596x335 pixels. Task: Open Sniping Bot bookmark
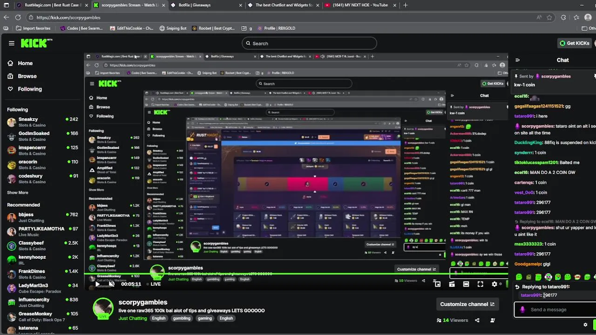click(173, 28)
